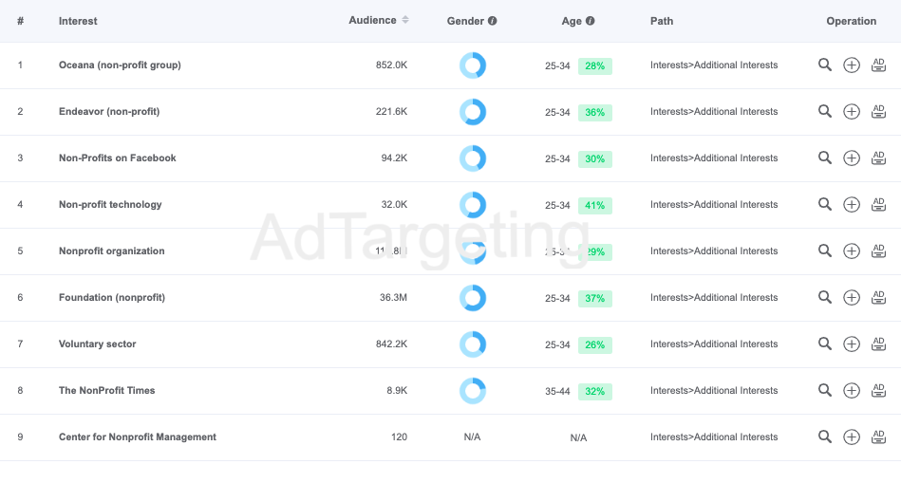This screenshot has width=901, height=483.
Task: Add Voluntary sector with plus icon
Action: pyautogui.click(x=852, y=344)
